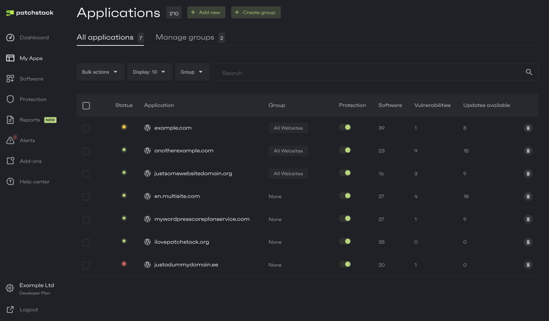Click trash icon for justadummydomain.ee row

pyautogui.click(x=528, y=265)
